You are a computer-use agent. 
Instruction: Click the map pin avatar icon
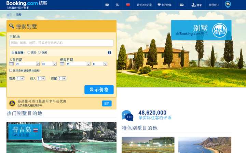click(228, 4)
